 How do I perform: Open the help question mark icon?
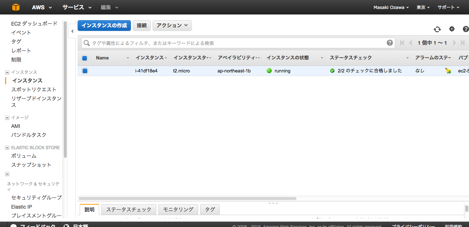(x=466, y=29)
